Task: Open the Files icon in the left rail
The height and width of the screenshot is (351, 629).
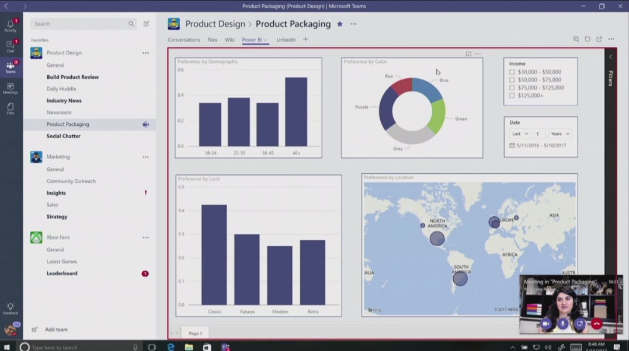Action: tap(11, 108)
